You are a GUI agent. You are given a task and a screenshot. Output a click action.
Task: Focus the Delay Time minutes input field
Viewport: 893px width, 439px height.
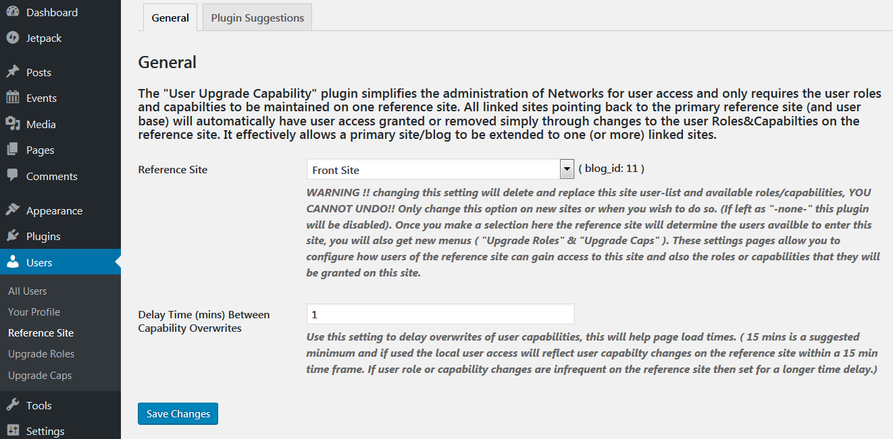pyautogui.click(x=440, y=314)
